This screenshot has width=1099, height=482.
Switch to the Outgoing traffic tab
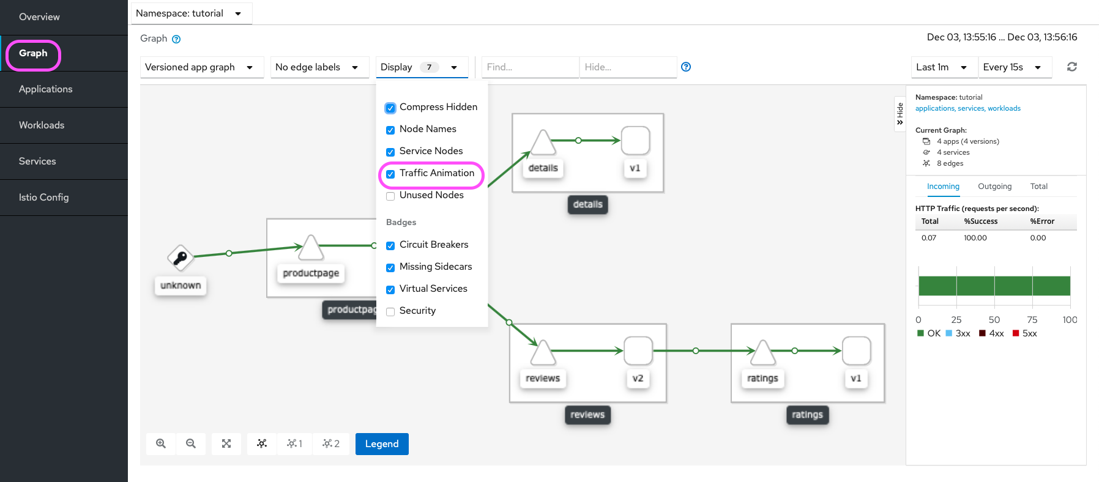coord(994,187)
